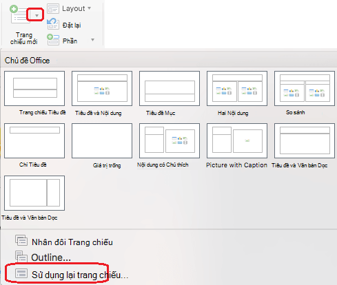The width and height of the screenshot is (337, 285).
Task: Select the Picture with Caption layout thumbnail
Action: pyautogui.click(x=237, y=140)
